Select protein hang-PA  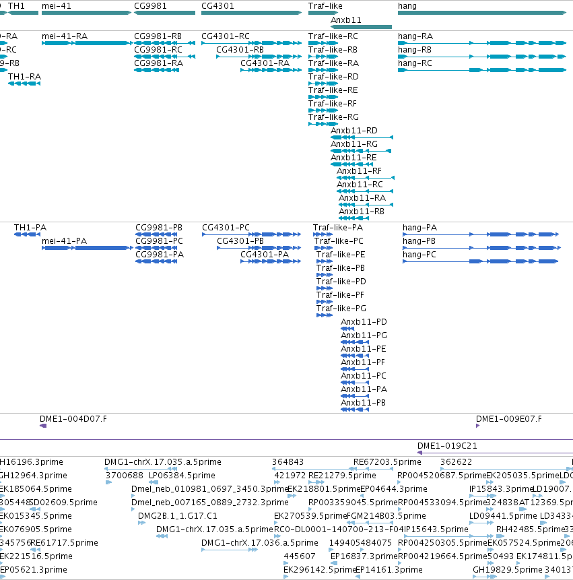point(481,234)
